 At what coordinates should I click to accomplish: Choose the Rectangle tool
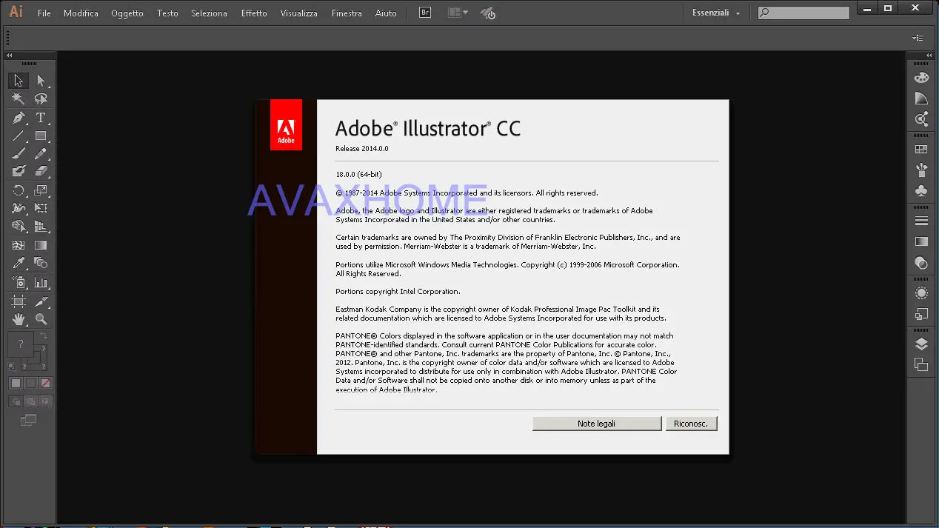41,136
